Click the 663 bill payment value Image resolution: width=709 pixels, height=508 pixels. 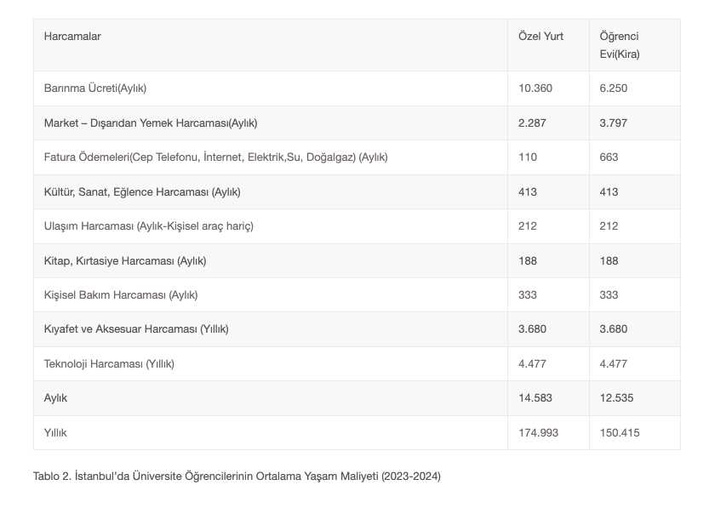[609, 157]
